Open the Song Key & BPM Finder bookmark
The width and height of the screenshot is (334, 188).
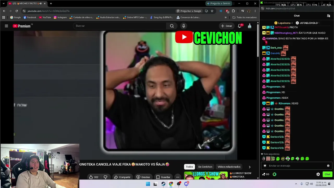(x=162, y=17)
